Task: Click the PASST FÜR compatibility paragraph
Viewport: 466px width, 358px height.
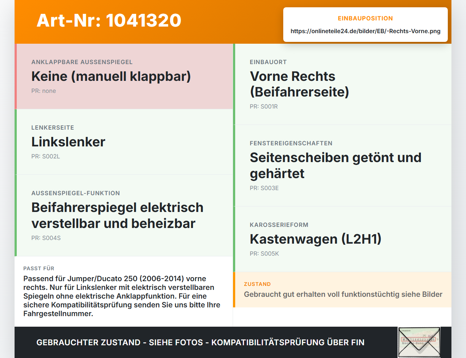Action: pyautogui.click(x=122, y=296)
